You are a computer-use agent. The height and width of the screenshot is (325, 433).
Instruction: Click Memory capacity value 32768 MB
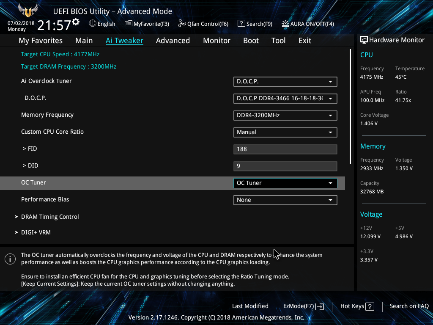pyautogui.click(x=372, y=192)
